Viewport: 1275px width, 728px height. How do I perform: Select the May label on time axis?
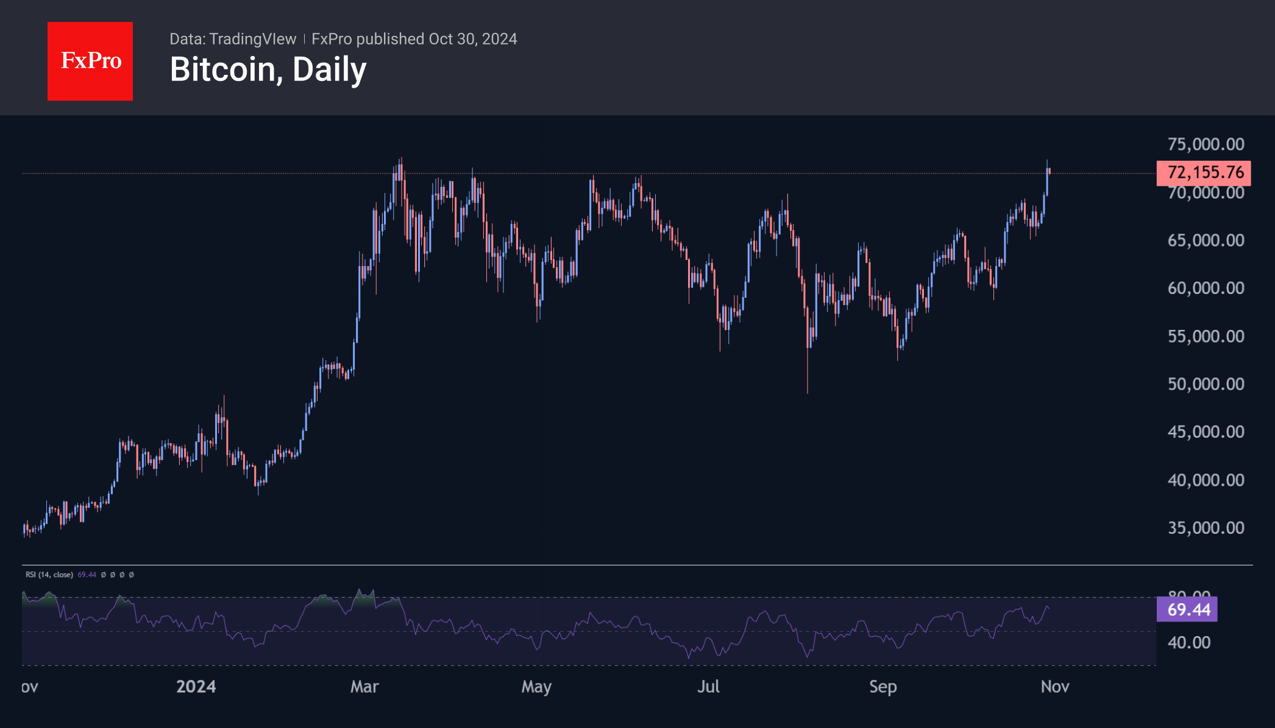tap(536, 687)
